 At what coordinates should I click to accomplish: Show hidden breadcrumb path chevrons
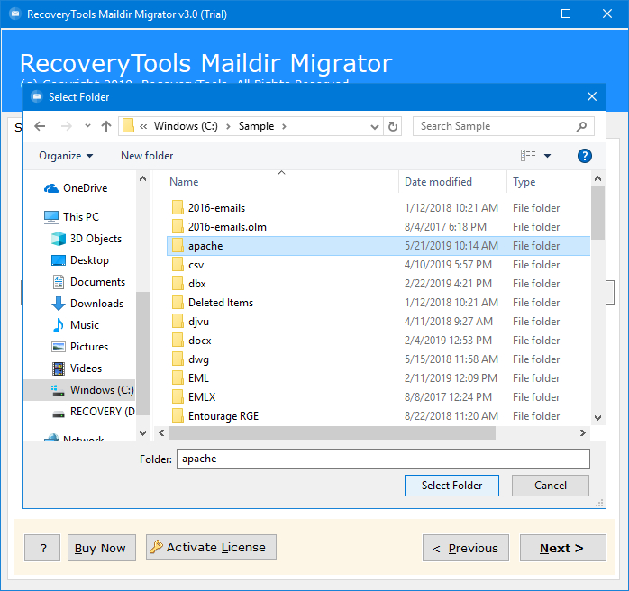click(143, 127)
